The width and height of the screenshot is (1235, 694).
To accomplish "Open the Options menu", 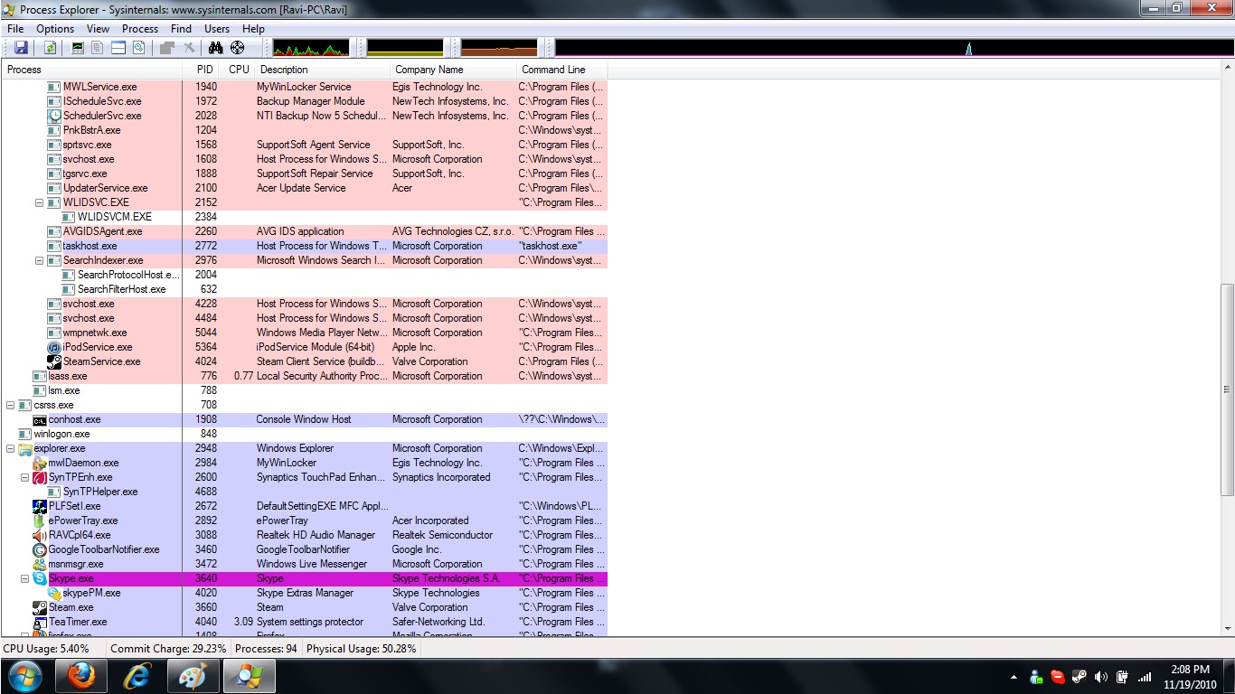I will (55, 29).
